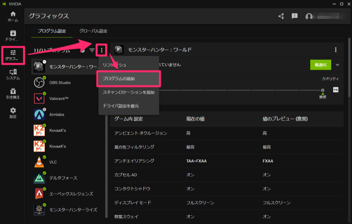Click the カプセル AO setting row
352x224 pixels.
227,175
